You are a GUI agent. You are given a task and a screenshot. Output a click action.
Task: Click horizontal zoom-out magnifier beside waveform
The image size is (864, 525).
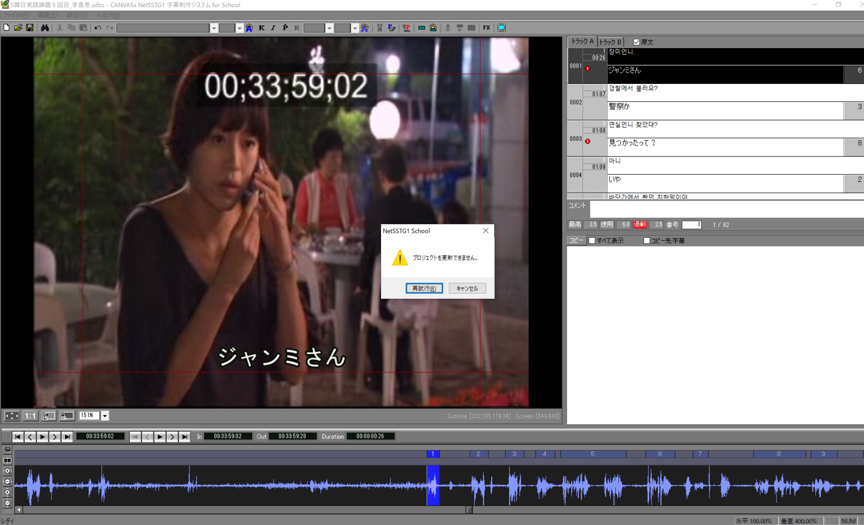[x=8, y=482]
